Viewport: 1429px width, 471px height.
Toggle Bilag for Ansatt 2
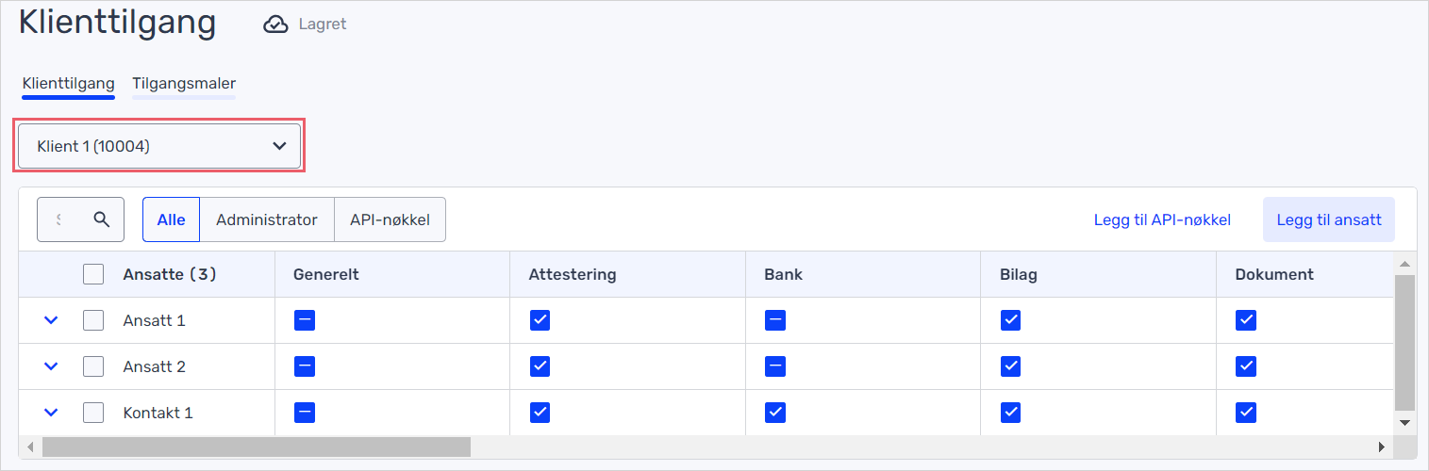pos(1010,366)
